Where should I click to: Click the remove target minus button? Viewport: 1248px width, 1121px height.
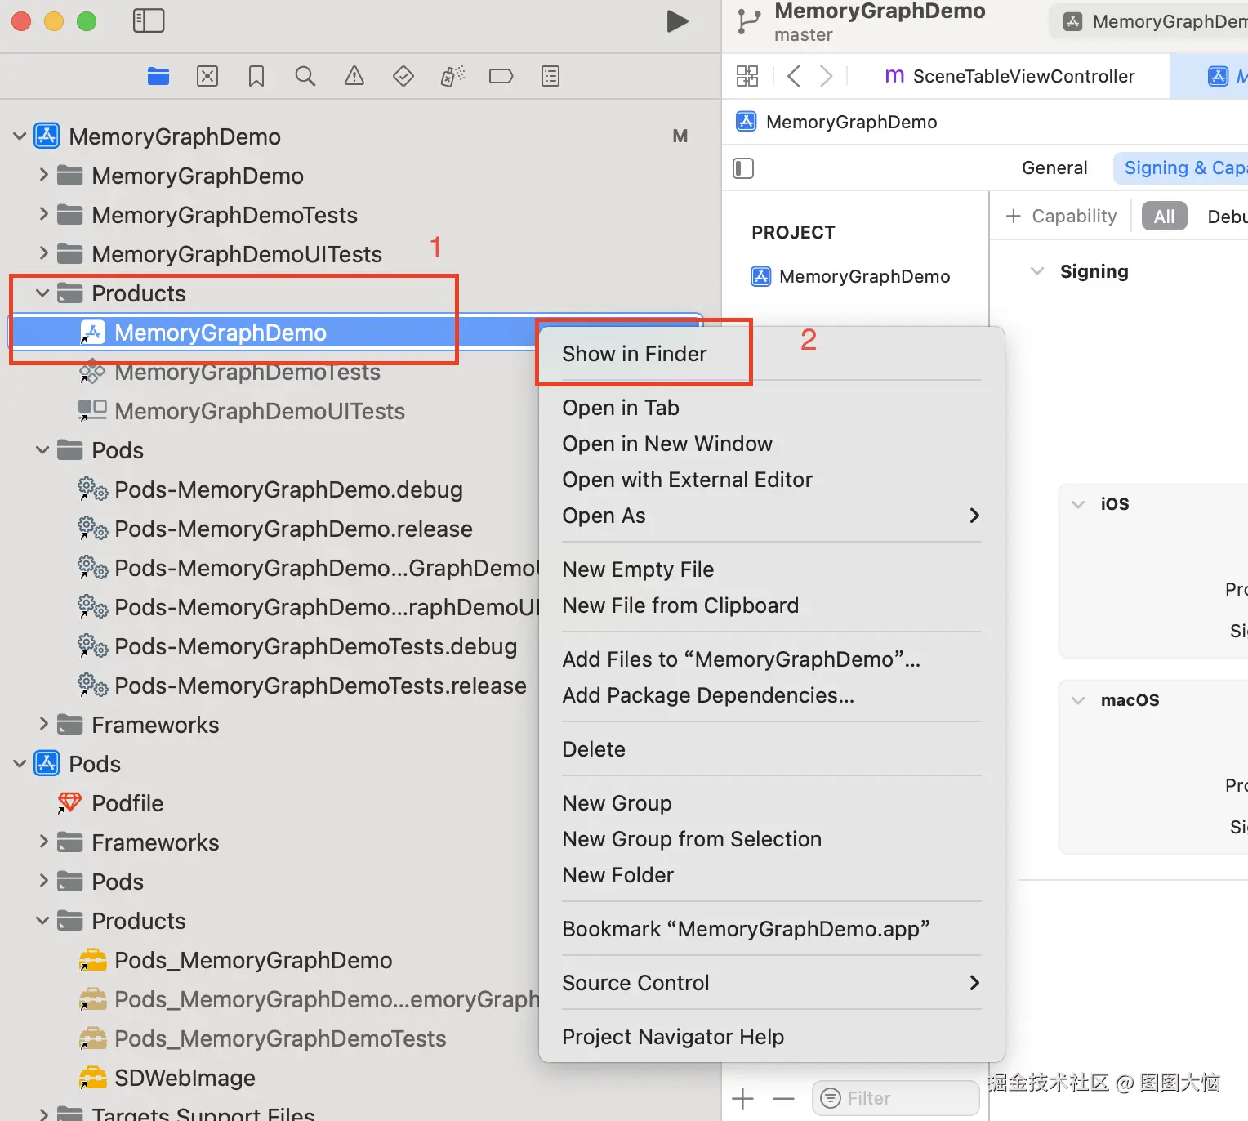[783, 1099]
